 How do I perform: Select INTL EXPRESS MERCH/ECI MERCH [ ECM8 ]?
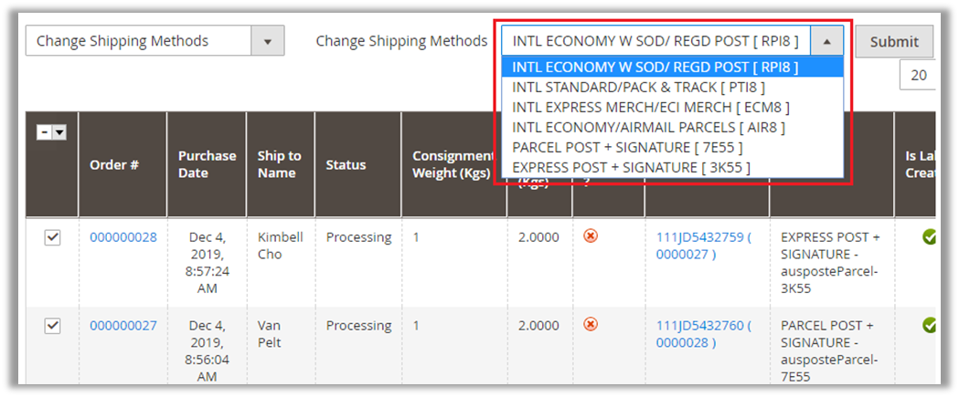pyautogui.click(x=651, y=107)
